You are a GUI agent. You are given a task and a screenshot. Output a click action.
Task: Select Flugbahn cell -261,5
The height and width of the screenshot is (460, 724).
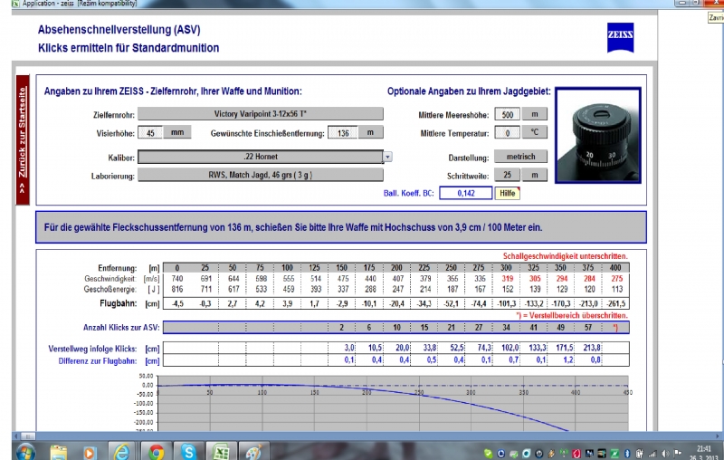(x=616, y=303)
